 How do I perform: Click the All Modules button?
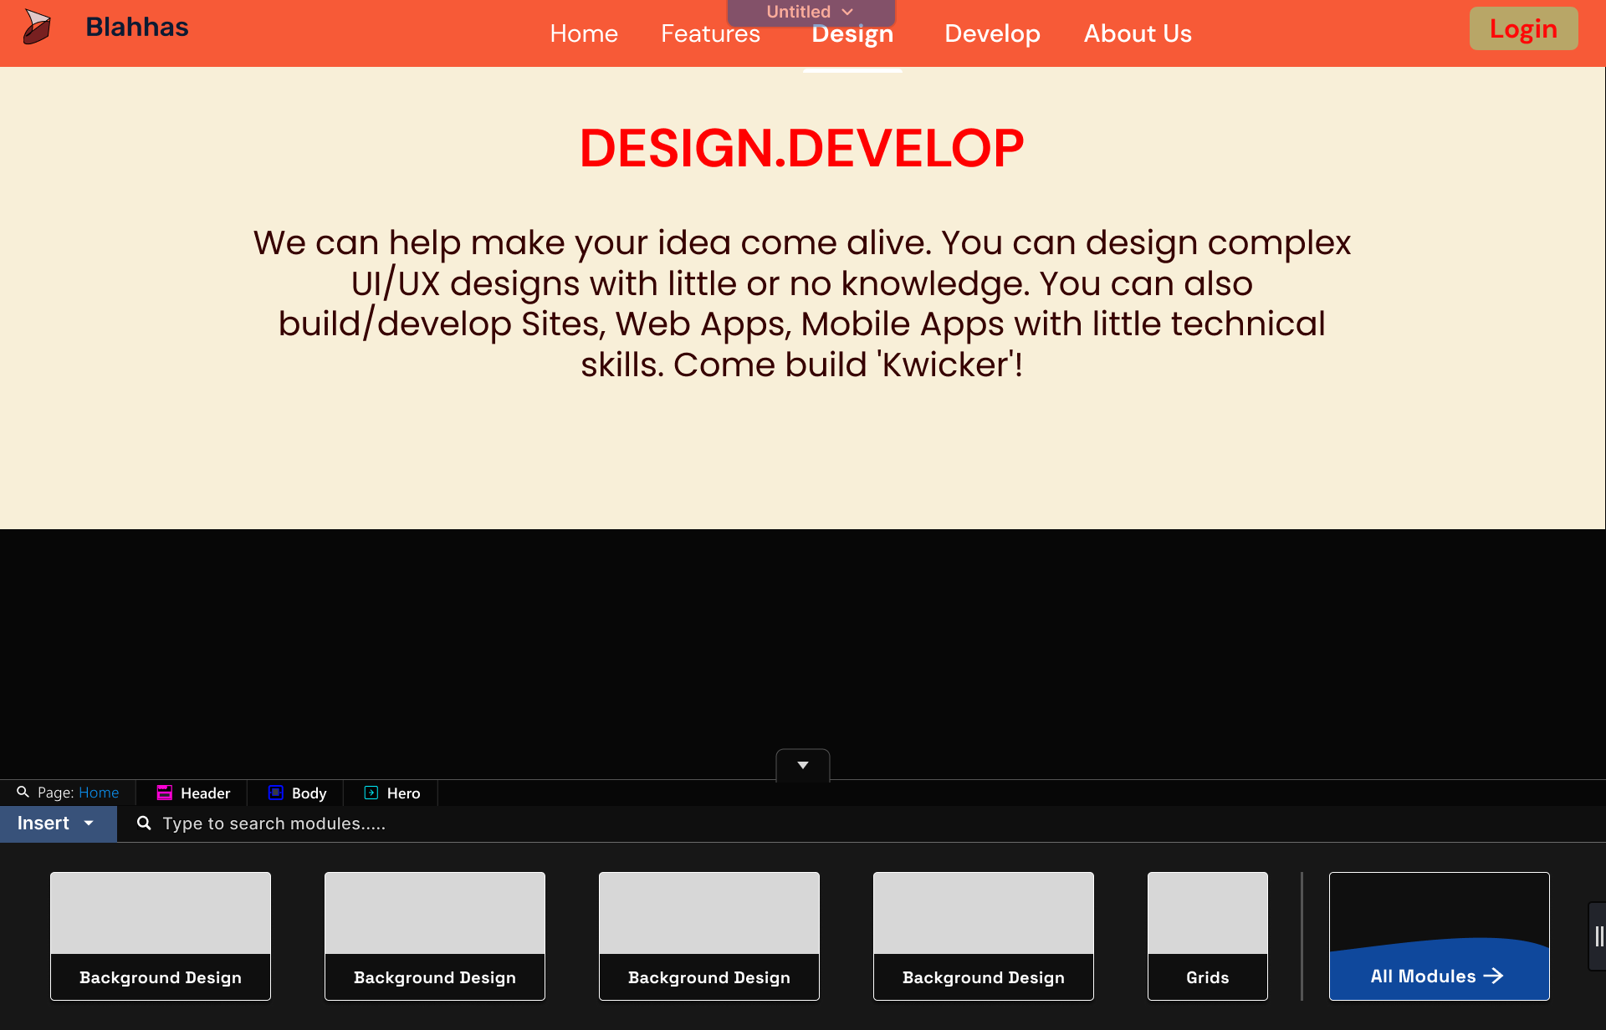(x=1437, y=975)
